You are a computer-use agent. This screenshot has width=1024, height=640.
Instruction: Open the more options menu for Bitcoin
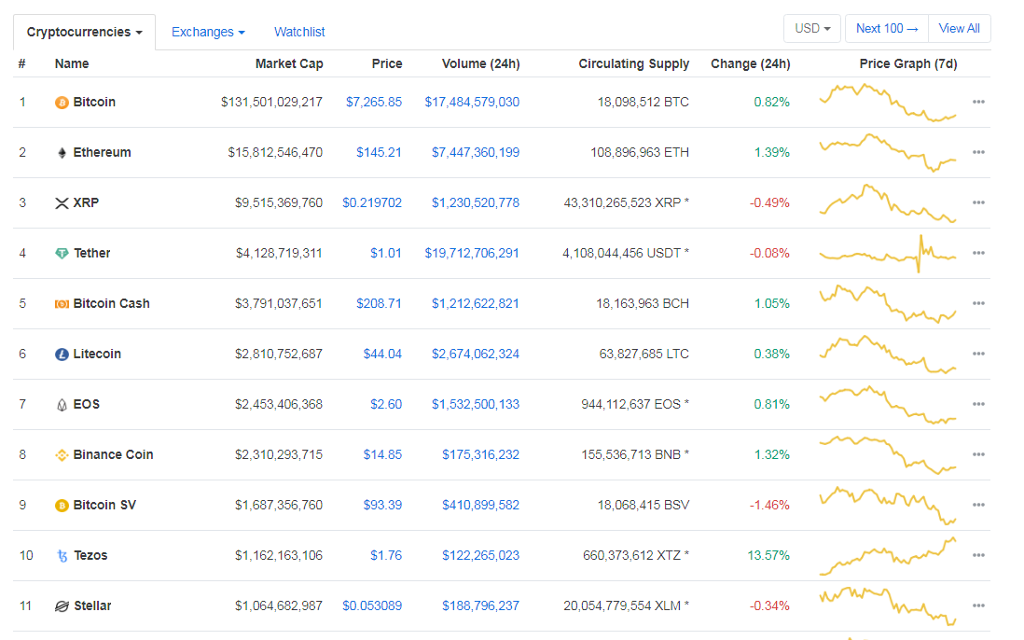(x=978, y=102)
